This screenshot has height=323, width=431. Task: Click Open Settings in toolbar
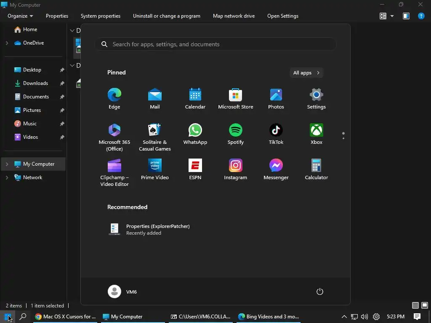tap(283, 16)
